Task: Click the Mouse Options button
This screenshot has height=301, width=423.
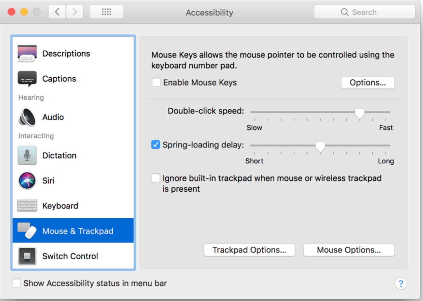Action: pyautogui.click(x=349, y=250)
